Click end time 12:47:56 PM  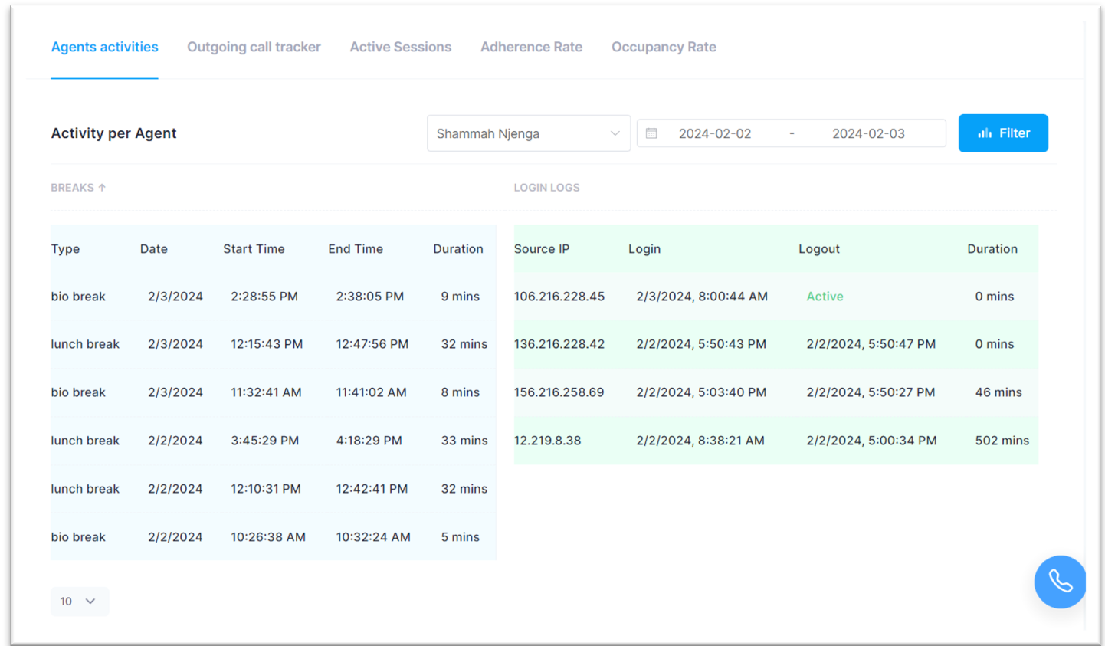pos(372,344)
